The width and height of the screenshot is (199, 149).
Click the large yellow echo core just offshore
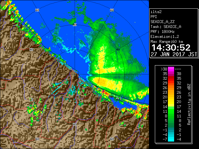point(108,84)
